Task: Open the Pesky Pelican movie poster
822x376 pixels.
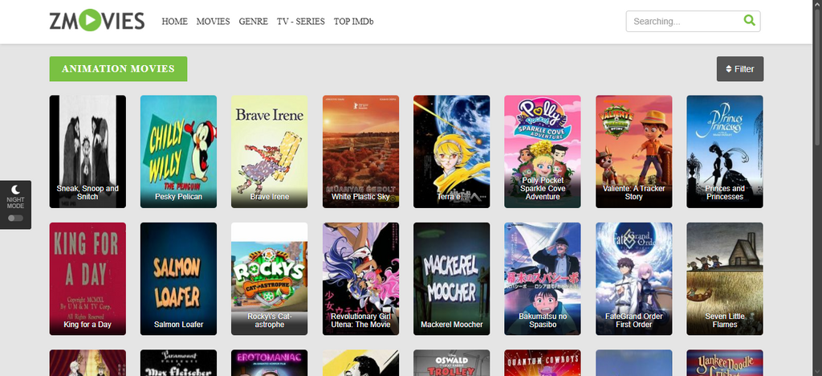Action: pos(178,152)
